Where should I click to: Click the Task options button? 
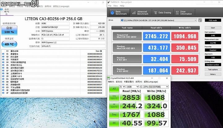point(213,70)
